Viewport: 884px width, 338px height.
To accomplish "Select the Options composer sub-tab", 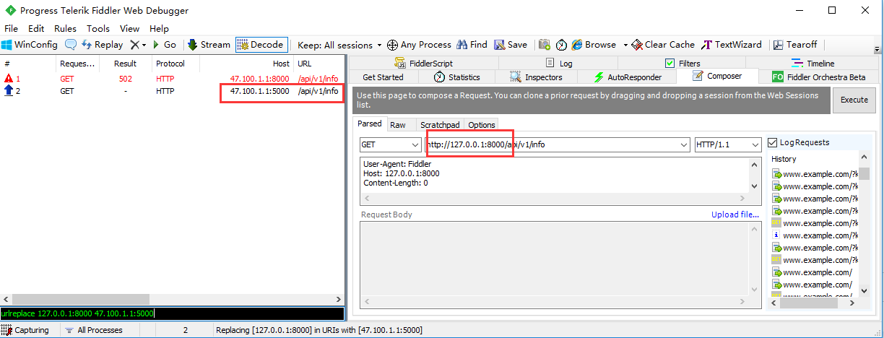I will coord(482,125).
